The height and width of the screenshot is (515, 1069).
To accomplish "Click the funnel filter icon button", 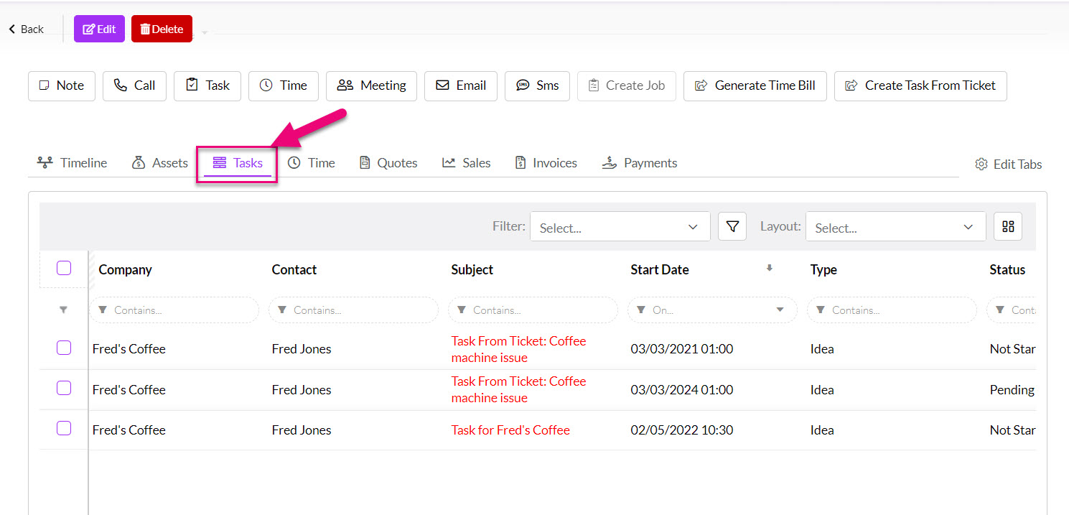I will 732,226.
